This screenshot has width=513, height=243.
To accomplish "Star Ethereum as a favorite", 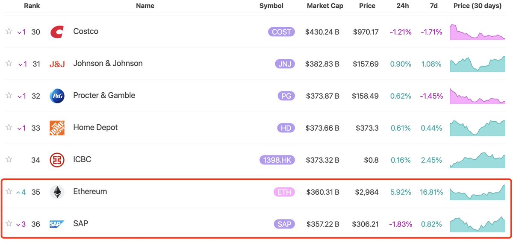I will pos(9,191).
